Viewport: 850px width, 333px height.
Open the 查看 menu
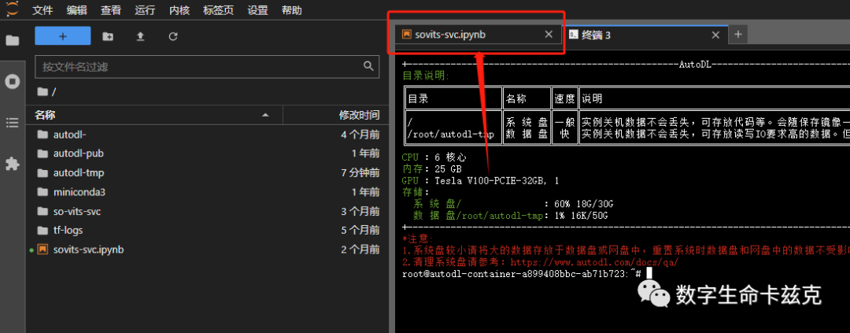pyautogui.click(x=111, y=10)
